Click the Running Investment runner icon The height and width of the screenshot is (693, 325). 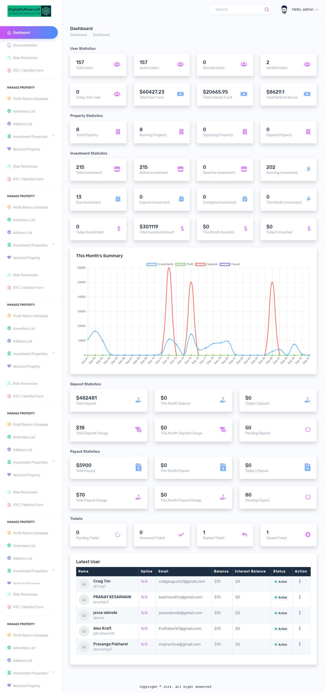point(308,169)
